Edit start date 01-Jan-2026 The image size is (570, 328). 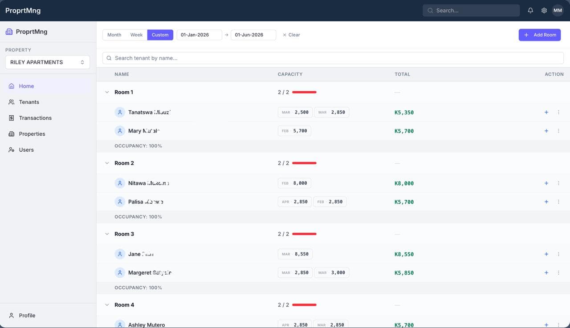(x=199, y=35)
